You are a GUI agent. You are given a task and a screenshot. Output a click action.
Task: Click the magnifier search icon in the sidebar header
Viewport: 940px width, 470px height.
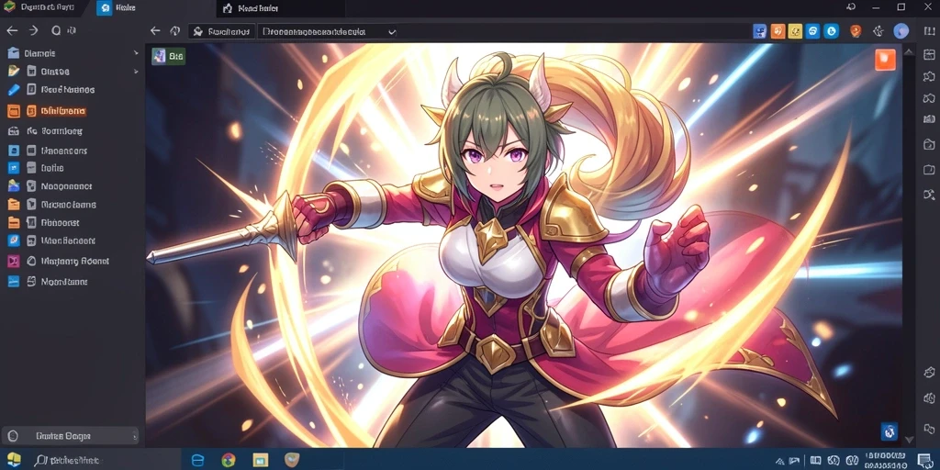[x=56, y=30]
